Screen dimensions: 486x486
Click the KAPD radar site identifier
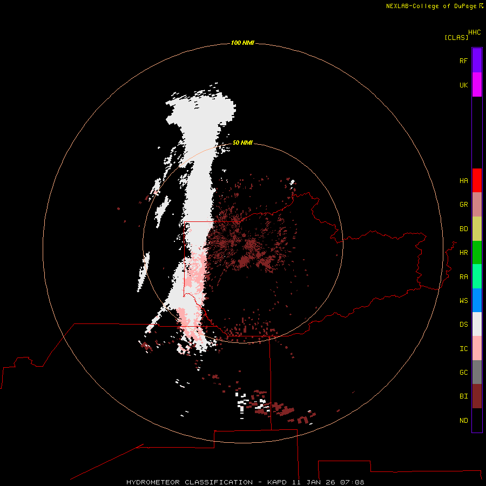(277, 482)
